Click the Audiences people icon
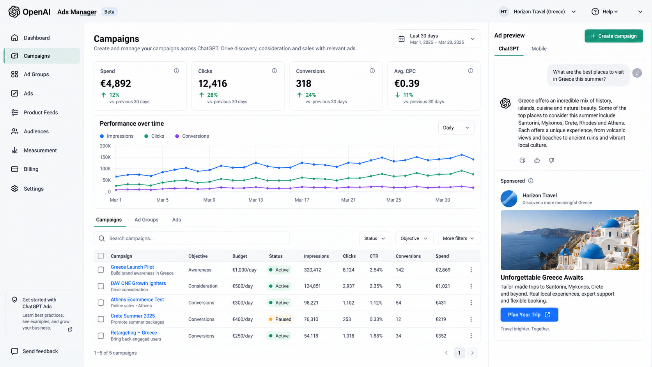Screen dimensions: 652x367 [x=14, y=131]
